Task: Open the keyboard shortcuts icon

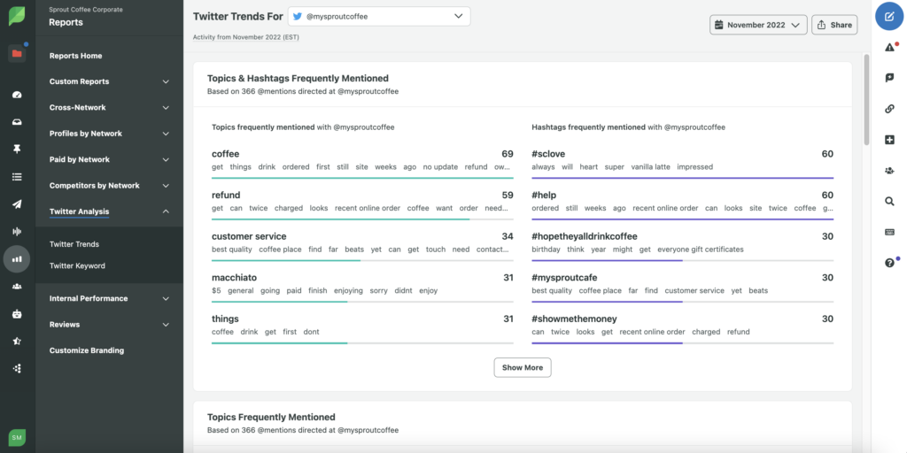Action: tap(889, 232)
